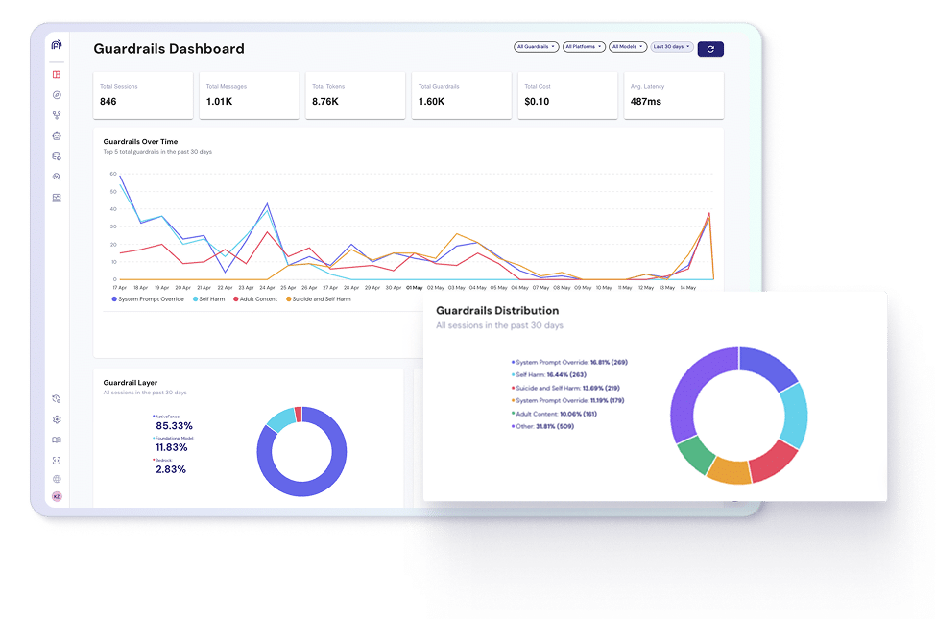The width and height of the screenshot is (936, 619).
Task: Click the monitor chart icon in sidebar
Action: [57, 198]
